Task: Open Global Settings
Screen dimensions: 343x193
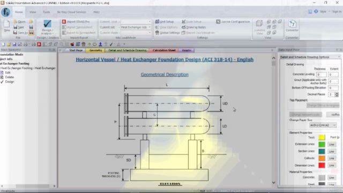Action: pyautogui.click(x=167, y=33)
